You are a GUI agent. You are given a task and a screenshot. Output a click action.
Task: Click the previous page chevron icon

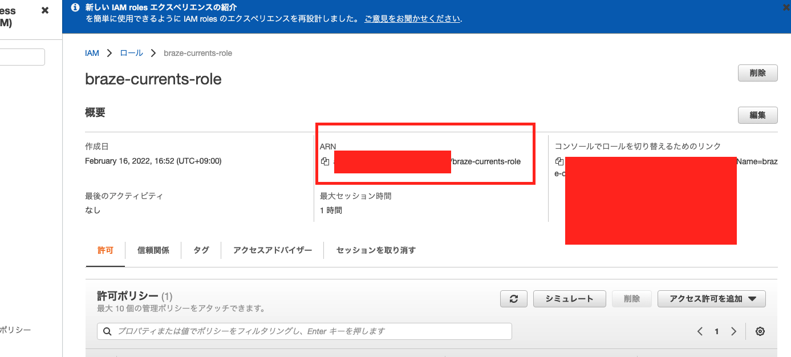700,331
